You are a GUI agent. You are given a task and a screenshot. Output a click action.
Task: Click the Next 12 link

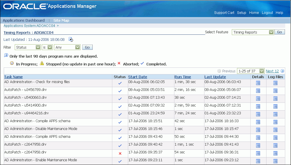[x=272, y=71]
